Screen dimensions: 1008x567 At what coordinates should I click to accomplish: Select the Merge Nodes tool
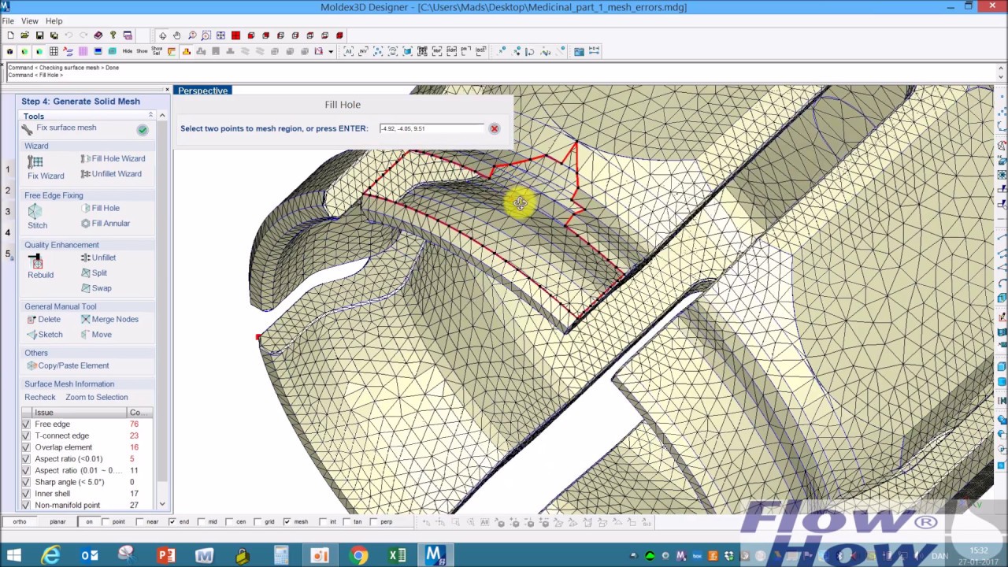coord(109,319)
